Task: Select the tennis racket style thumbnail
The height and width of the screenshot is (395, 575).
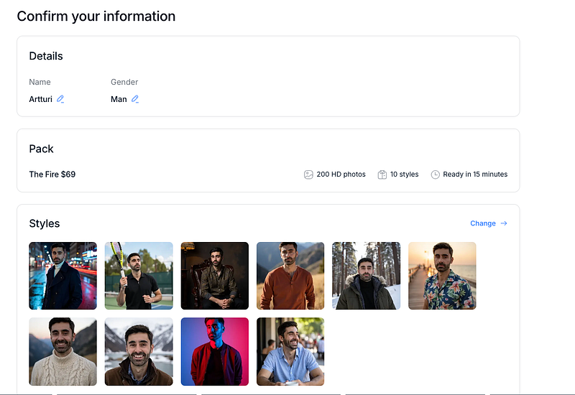Action: 139,276
